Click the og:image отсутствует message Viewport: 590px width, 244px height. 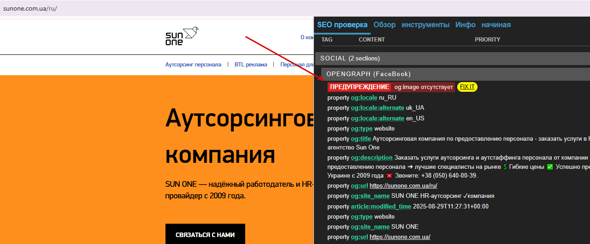(424, 87)
